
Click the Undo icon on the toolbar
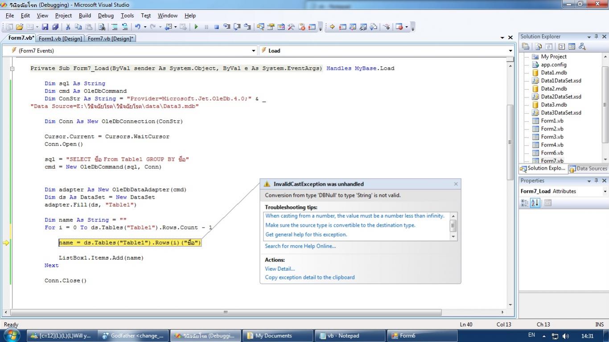pyautogui.click(x=137, y=27)
